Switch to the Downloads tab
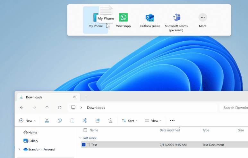 point(48,97)
